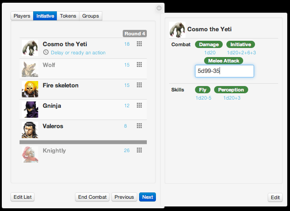
Task: Click End Combat
Action: pyautogui.click(x=92, y=197)
